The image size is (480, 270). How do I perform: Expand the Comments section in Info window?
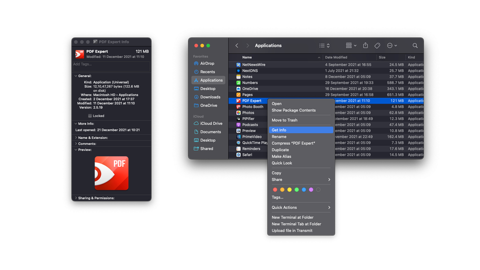tap(75, 143)
